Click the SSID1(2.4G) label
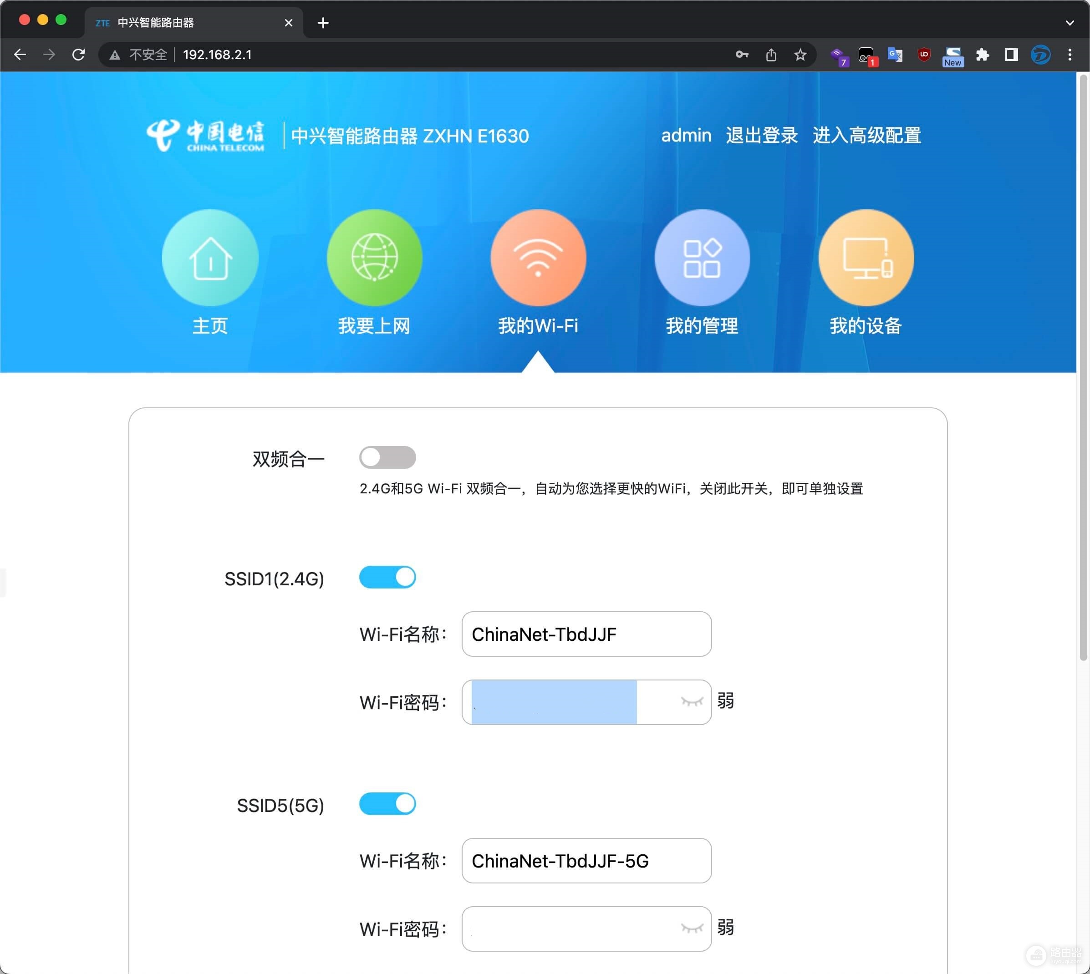Image resolution: width=1090 pixels, height=974 pixels. tap(274, 578)
